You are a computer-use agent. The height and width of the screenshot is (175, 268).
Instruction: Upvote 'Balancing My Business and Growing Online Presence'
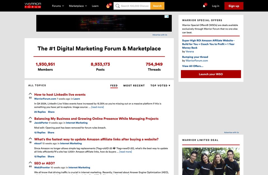click(x=30, y=118)
